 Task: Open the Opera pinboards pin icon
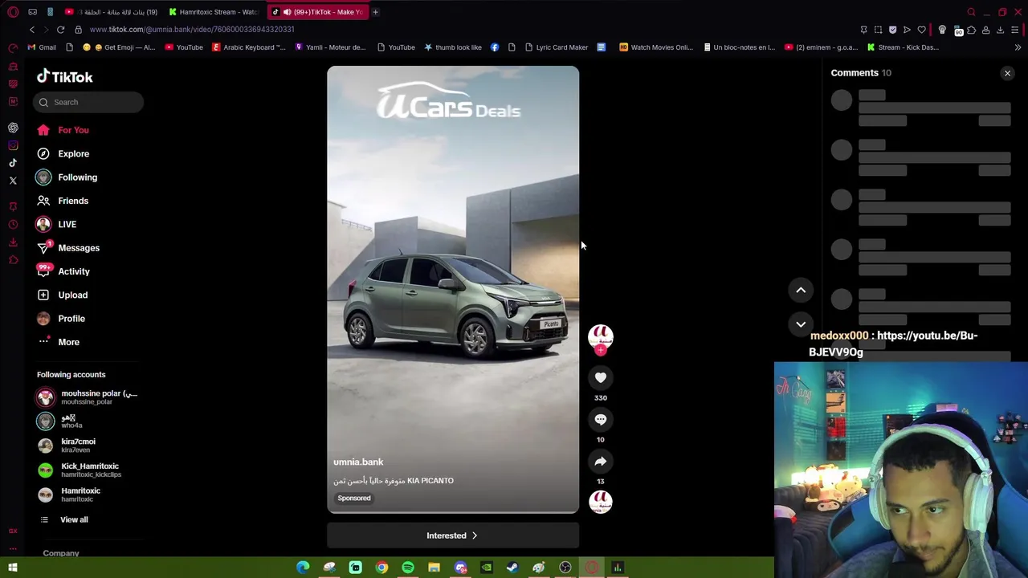click(x=863, y=30)
